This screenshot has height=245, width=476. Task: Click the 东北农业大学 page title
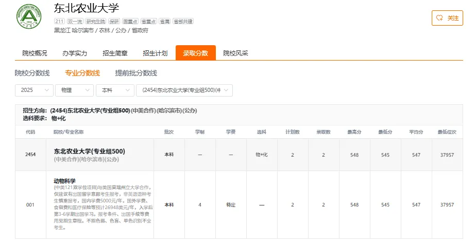click(x=87, y=8)
